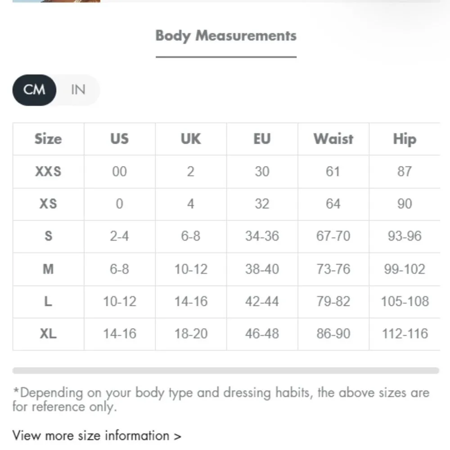Image resolution: width=450 pixels, height=450 pixels.
Task: Switch measurement units to CM
Action: click(x=34, y=90)
